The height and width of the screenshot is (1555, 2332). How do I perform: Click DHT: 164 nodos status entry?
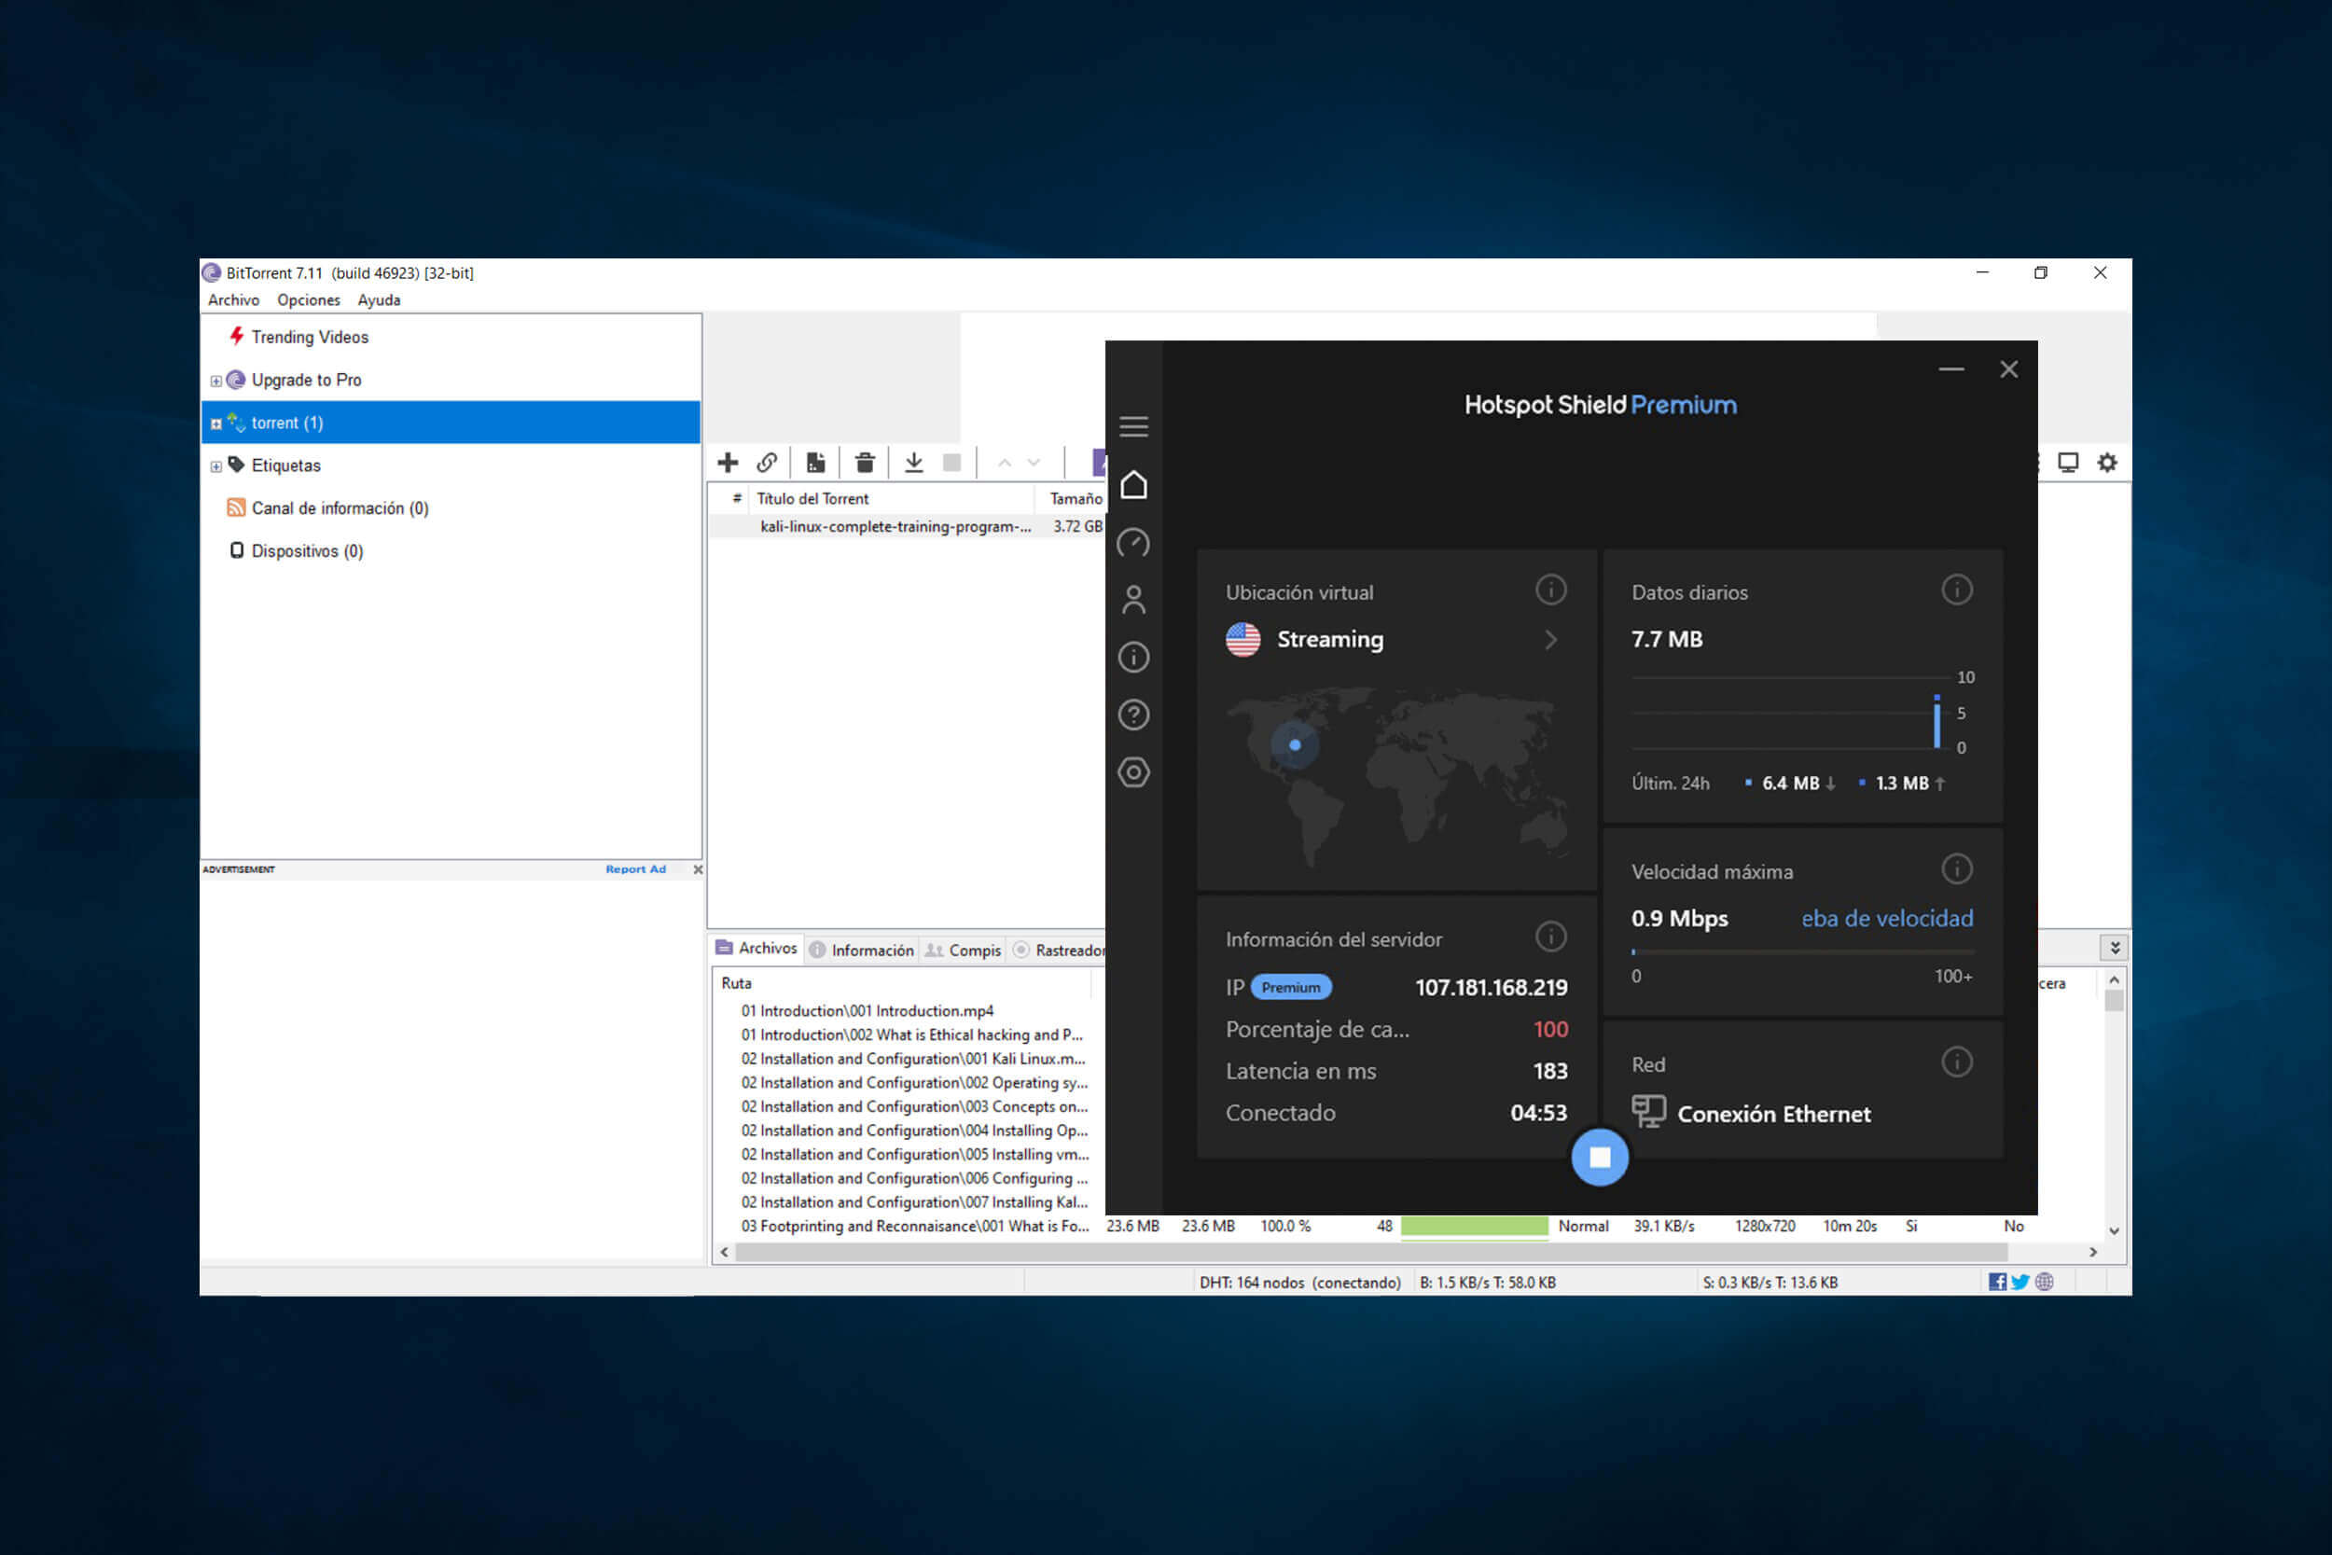[x=1299, y=1283]
